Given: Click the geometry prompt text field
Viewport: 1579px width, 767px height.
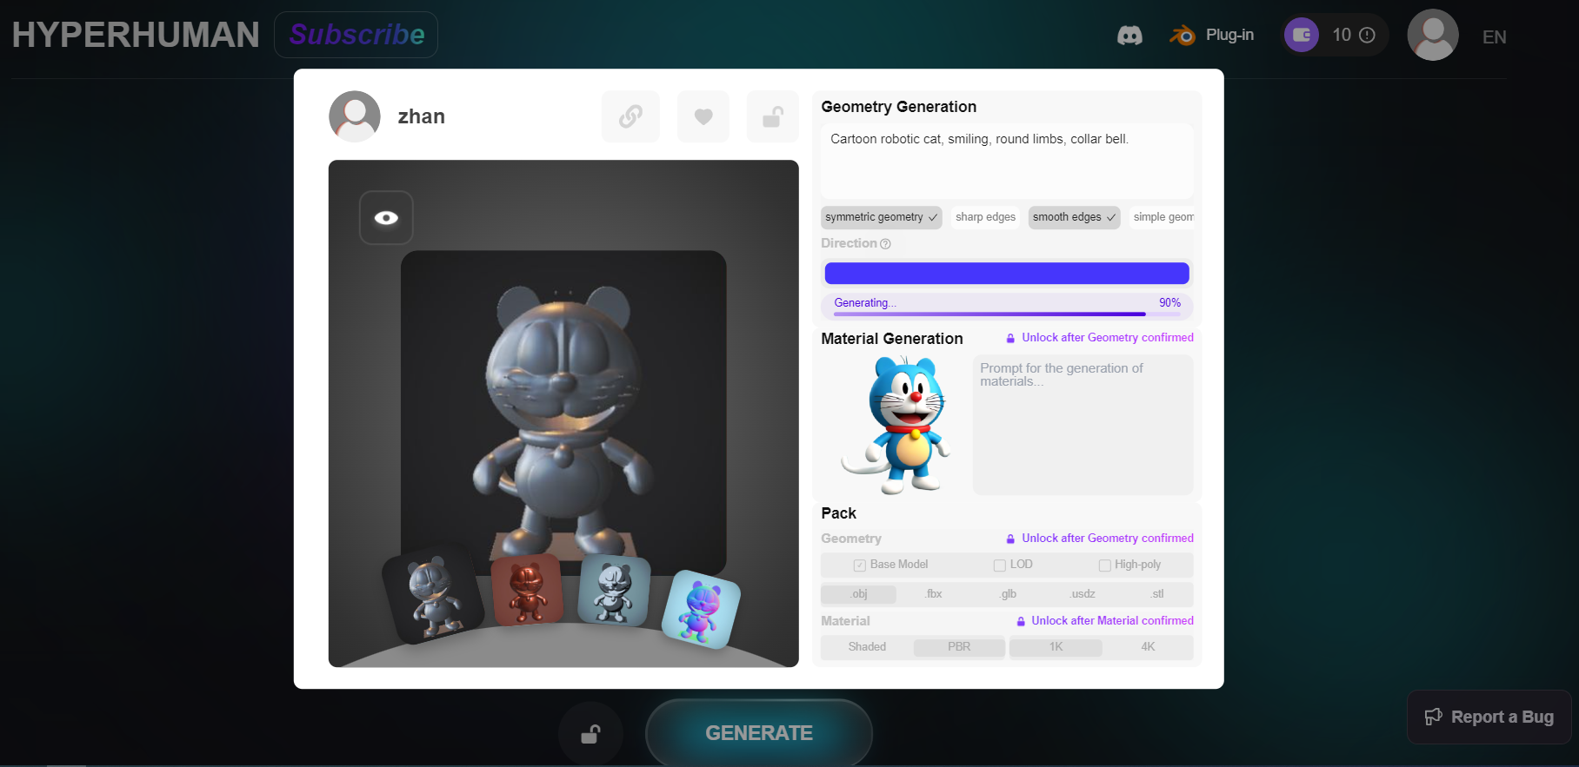Looking at the screenshot, I should (x=1007, y=161).
